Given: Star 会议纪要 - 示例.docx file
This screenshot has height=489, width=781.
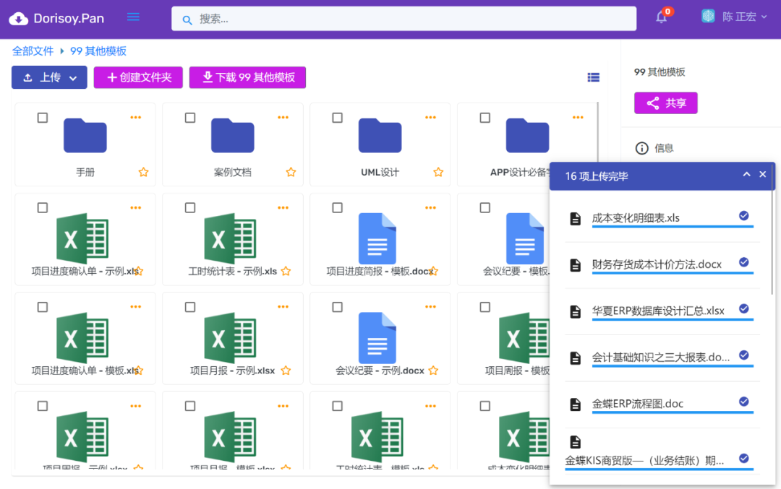Looking at the screenshot, I should [433, 371].
